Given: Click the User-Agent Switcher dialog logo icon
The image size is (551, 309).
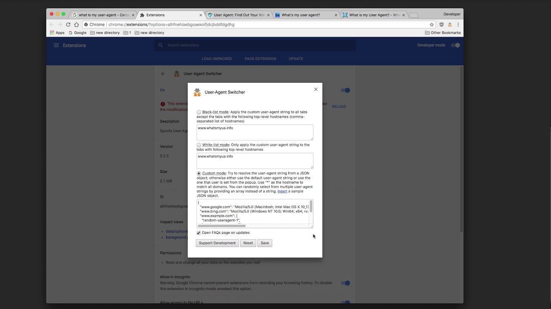Looking at the screenshot, I should click(197, 92).
